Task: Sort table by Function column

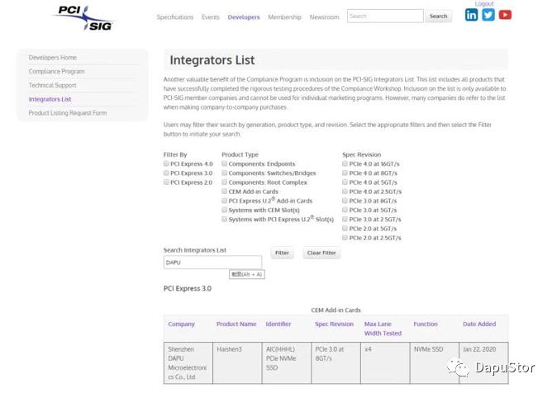Action: pyautogui.click(x=426, y=324)
